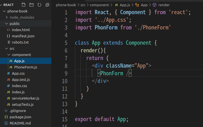
Task: Click phone-book in the breadcrumb
Action: 66,5
